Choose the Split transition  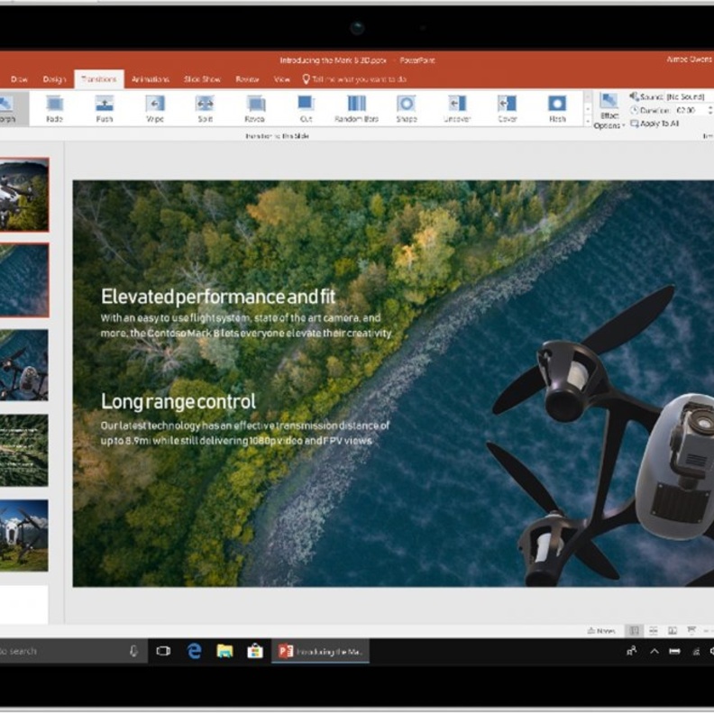point(205,108)
